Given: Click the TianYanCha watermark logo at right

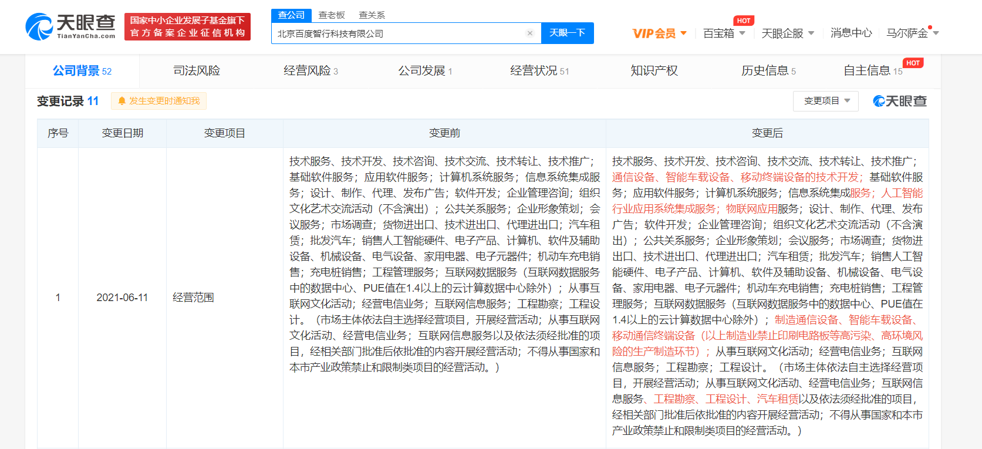Looking at the screenshot, I should point(899,101).
